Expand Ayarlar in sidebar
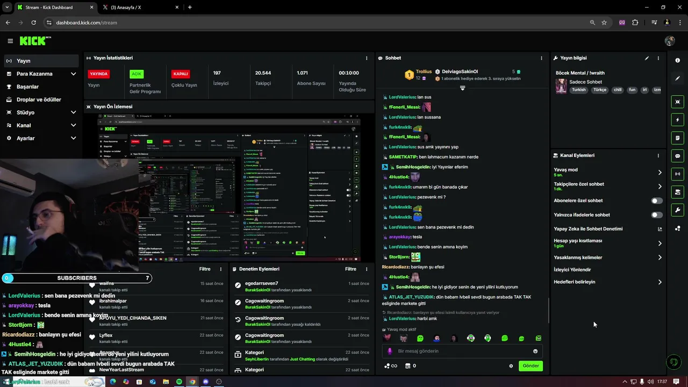688x387 pixels. 73,138
